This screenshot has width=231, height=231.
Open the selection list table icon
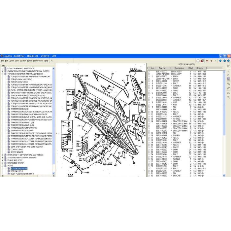tap(228, 79)
